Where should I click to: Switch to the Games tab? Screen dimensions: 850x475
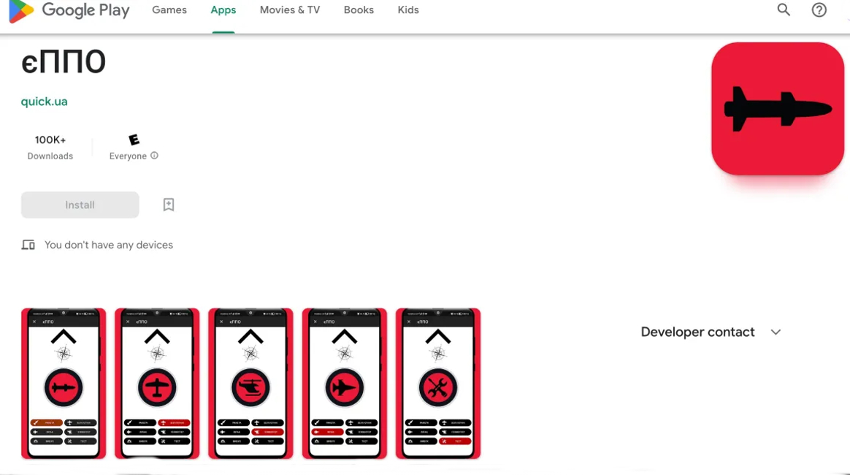coord(169,10)
